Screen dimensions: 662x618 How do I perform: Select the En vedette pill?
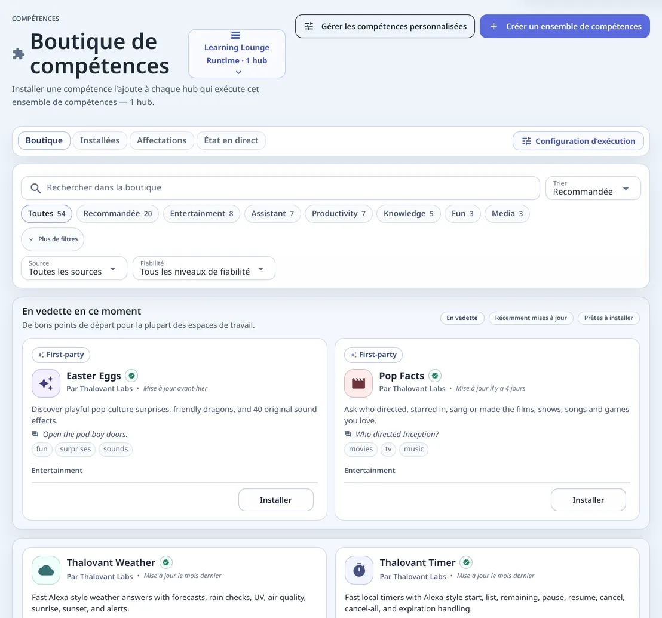coord(462,318)
